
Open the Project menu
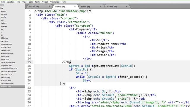(45, 2)
